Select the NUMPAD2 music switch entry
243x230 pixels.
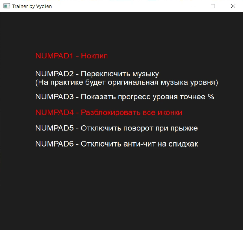point(97,74)
